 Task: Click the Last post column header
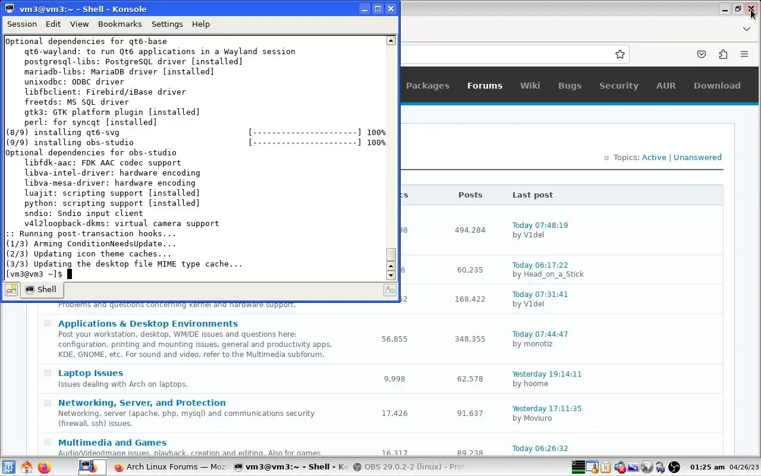[532, 195]
